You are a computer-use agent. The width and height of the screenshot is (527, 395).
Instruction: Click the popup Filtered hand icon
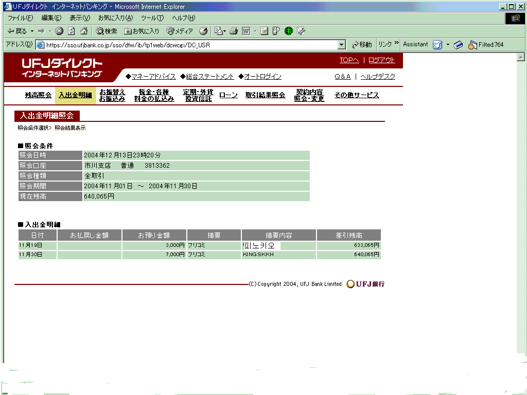[472, 45]
